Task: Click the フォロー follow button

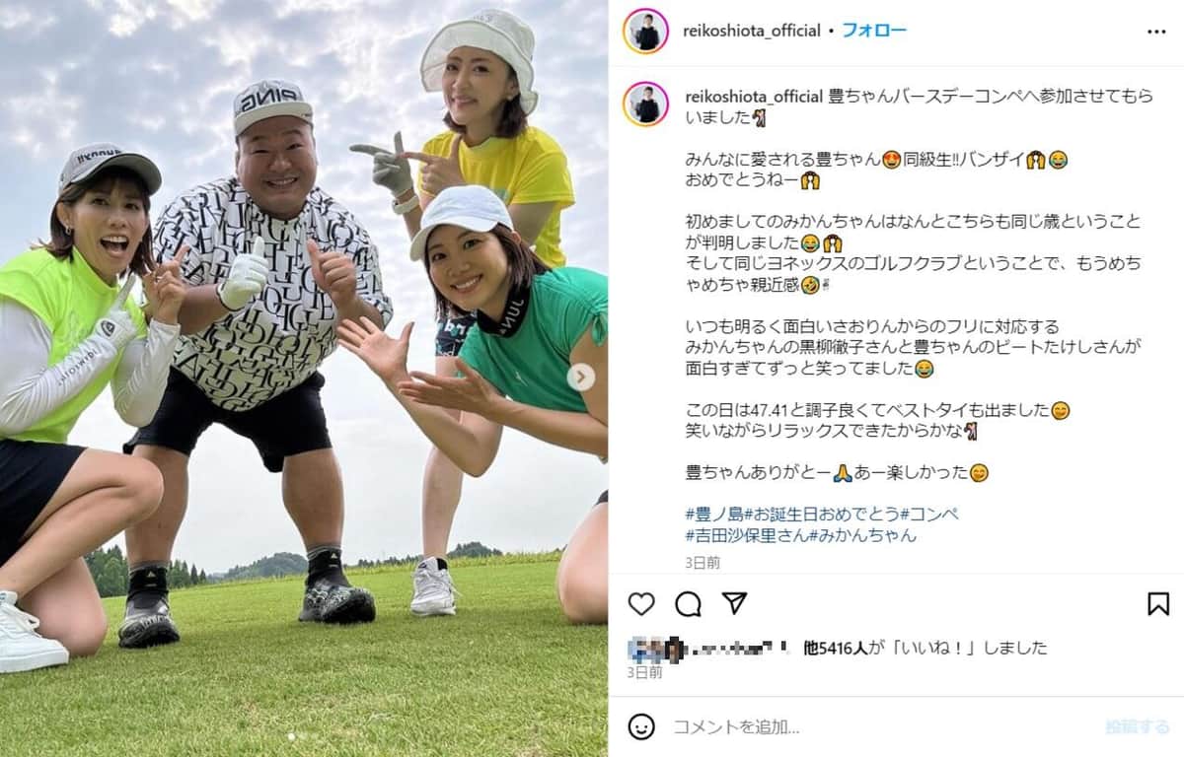Action: click(874, 31)
